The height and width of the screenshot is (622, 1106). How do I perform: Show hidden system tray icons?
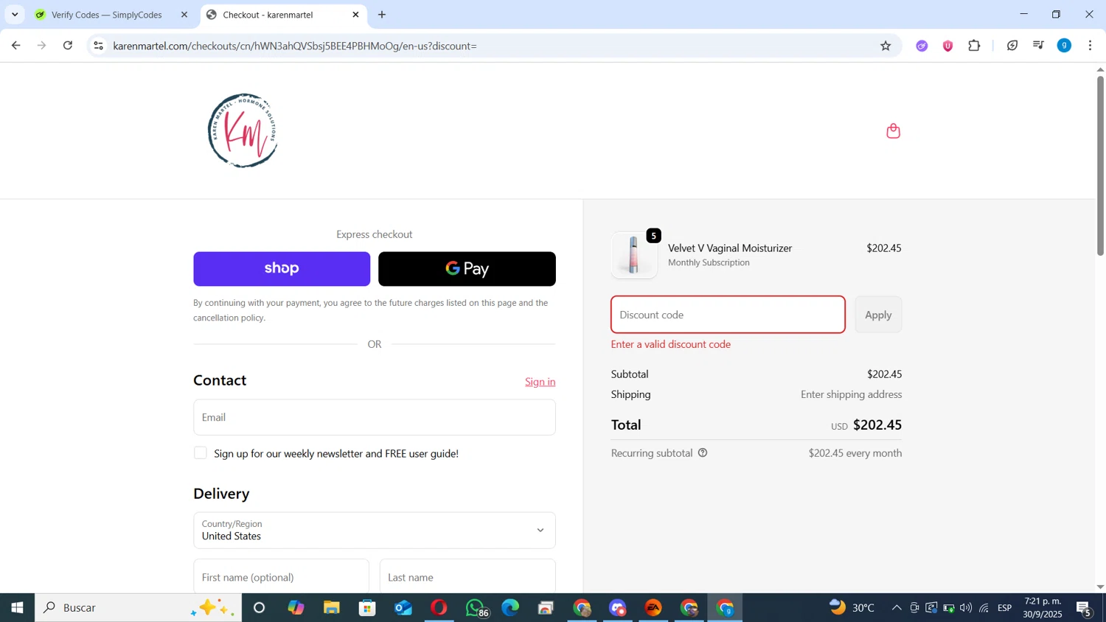point(896,608)
